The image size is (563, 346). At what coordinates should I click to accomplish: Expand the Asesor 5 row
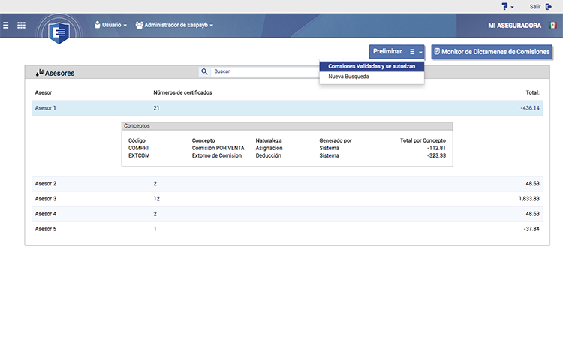[x=288, y=229]
